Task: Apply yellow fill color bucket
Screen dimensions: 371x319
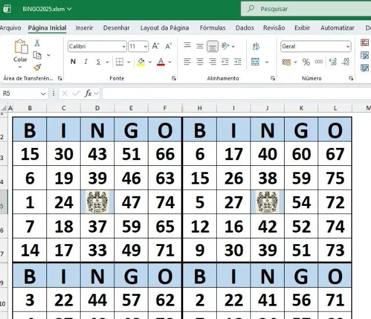Action: pos(141,62)
